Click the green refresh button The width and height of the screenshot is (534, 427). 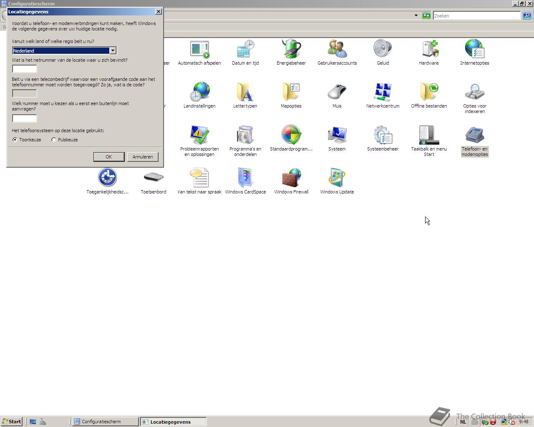pos(426,16)
